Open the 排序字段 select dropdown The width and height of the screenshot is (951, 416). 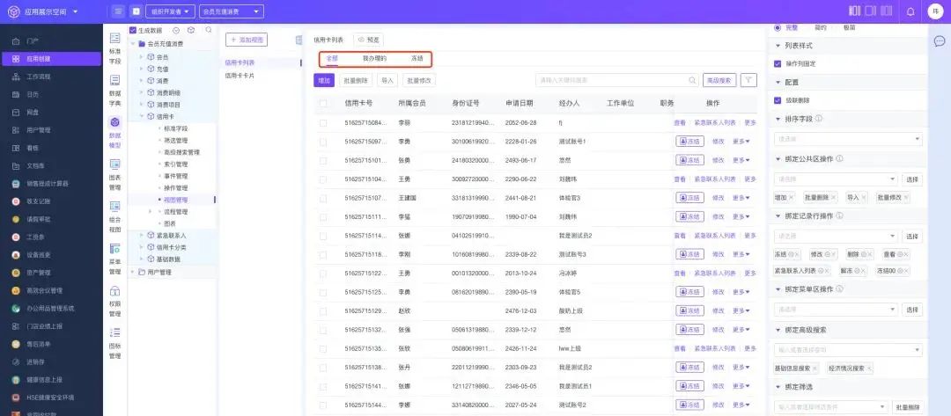point(848,139)
